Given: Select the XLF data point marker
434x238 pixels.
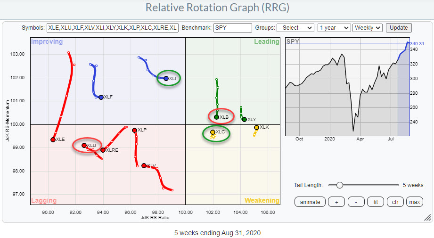Looking at the screenshot, I should point(101,97).
